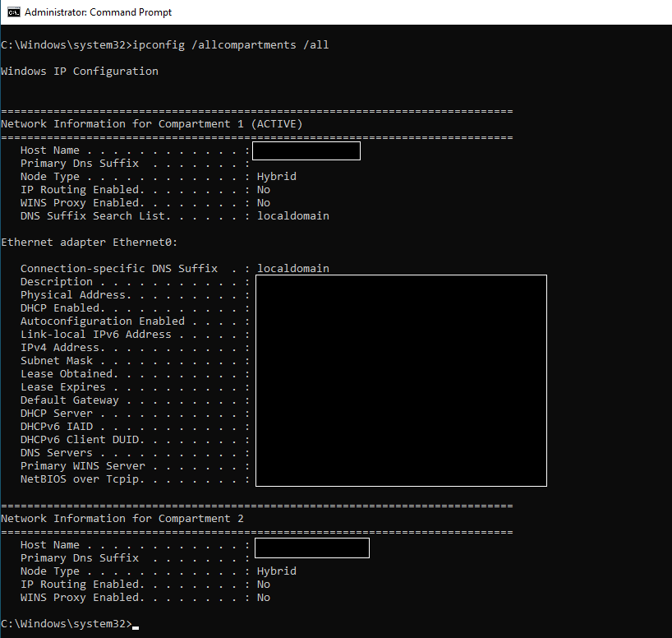
Task: Click the redacted Host Name box in Compartment 2
Action: 312,548
